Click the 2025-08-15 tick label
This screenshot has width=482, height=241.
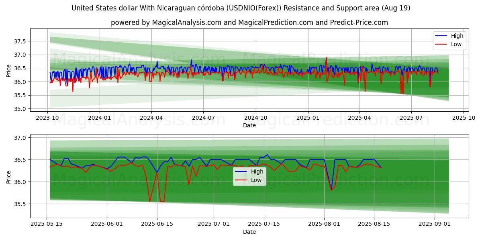pos(374,224)
